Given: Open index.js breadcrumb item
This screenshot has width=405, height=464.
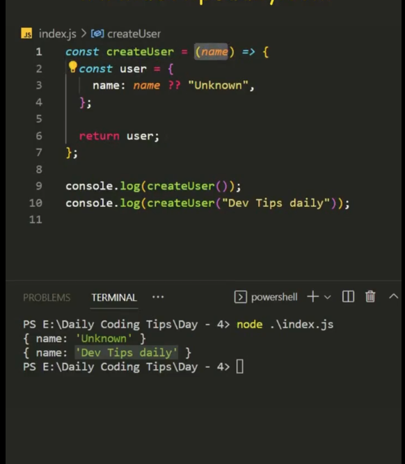Looking at the screenshot, I should click(58, 33).
